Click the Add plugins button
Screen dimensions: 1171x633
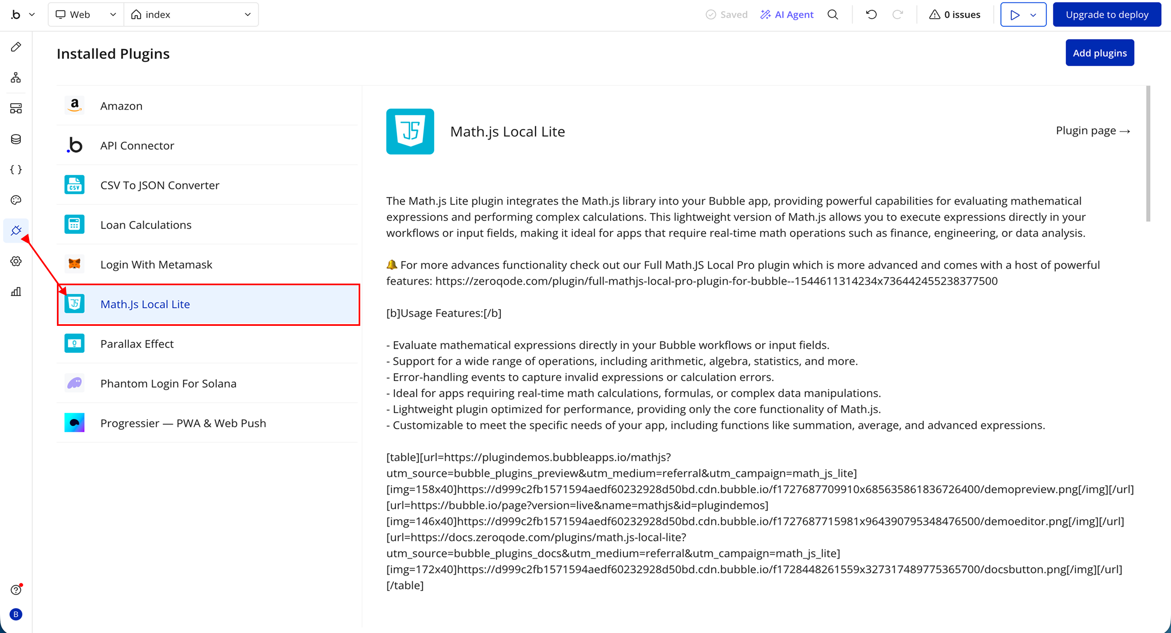1099,53
